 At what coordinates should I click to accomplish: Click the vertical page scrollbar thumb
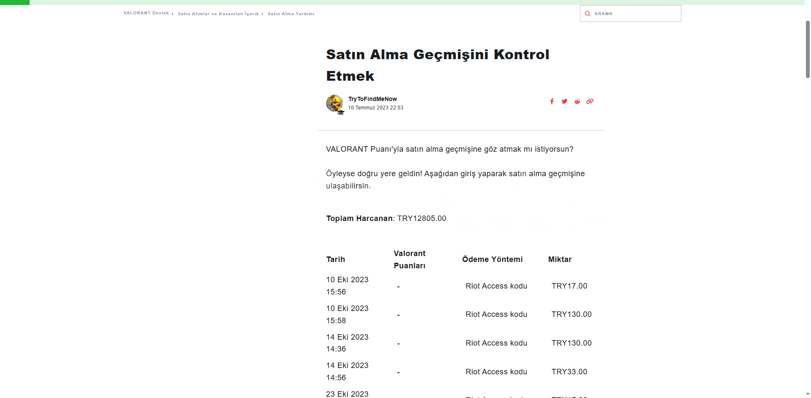click(x=808, y=49)
